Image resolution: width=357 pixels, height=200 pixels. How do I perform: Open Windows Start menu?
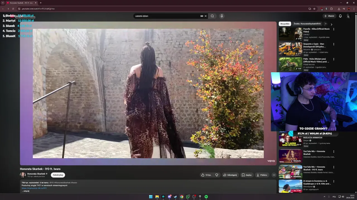click(x=151, y=197)
